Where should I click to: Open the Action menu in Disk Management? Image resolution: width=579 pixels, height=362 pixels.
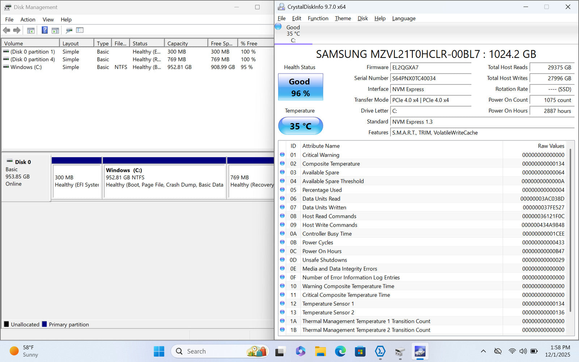(x=28, y=20)
